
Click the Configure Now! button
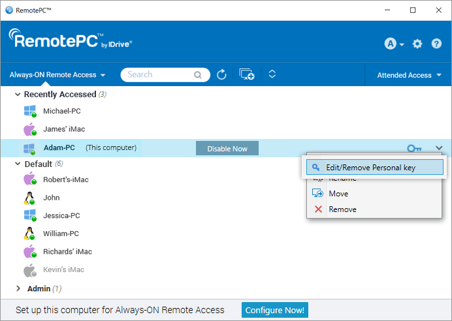pyautogui.click(x=275, y=310)
